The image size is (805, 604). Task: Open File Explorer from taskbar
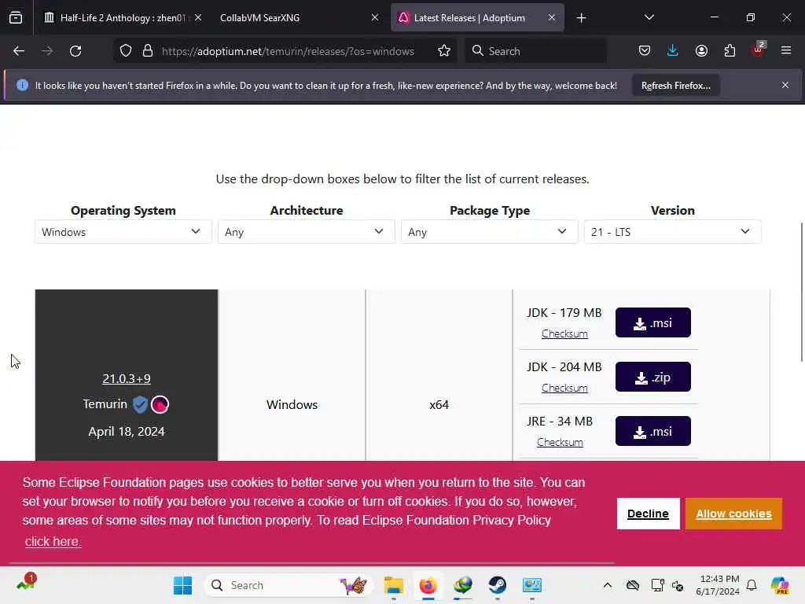click(x=394, y=585)
